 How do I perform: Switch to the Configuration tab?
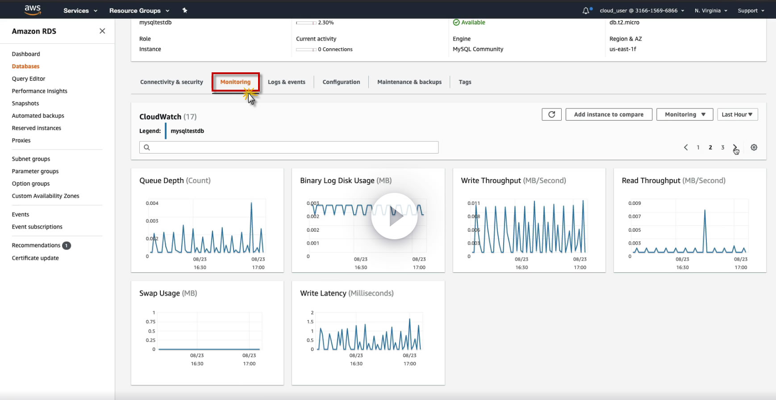pos(341,82)
